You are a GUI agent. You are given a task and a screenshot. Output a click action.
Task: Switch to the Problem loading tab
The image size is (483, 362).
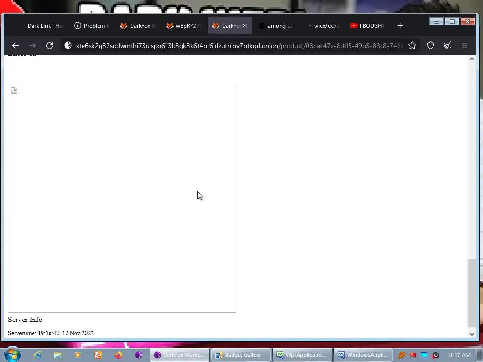92,26
